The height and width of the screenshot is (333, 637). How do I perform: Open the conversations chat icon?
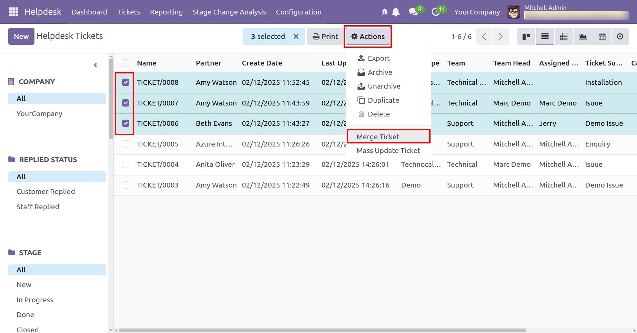(413, 12)
